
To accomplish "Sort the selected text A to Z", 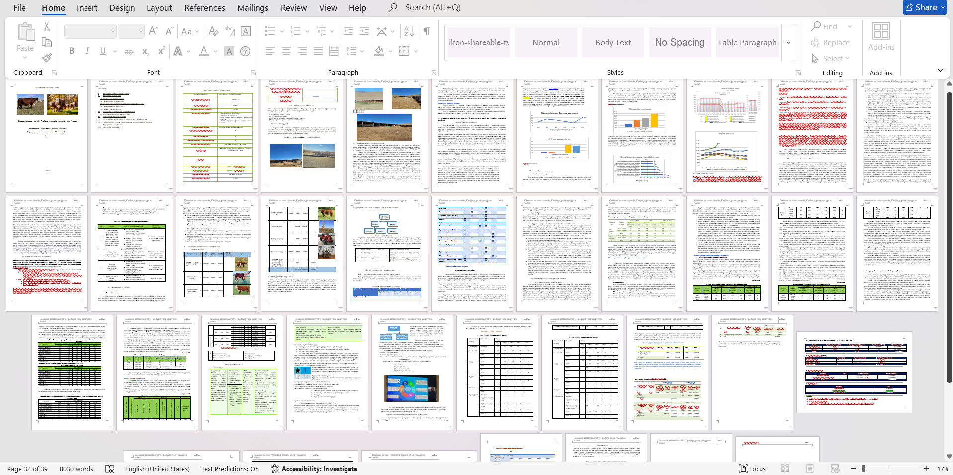I will (x=409, y=31).
